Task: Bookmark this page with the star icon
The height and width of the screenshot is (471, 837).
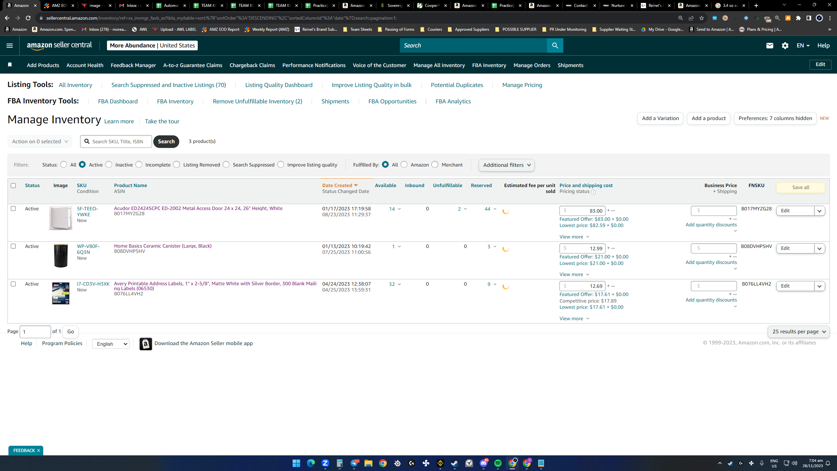Action: (x=702, y=18)
